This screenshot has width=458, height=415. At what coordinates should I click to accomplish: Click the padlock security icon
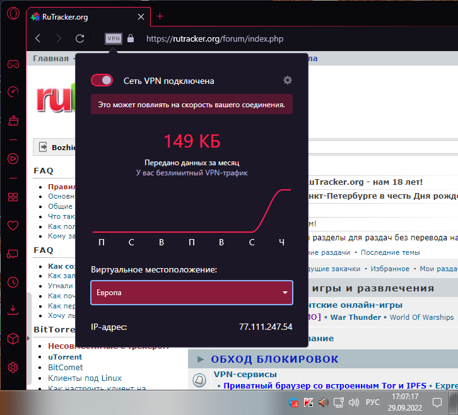(131, 38)
